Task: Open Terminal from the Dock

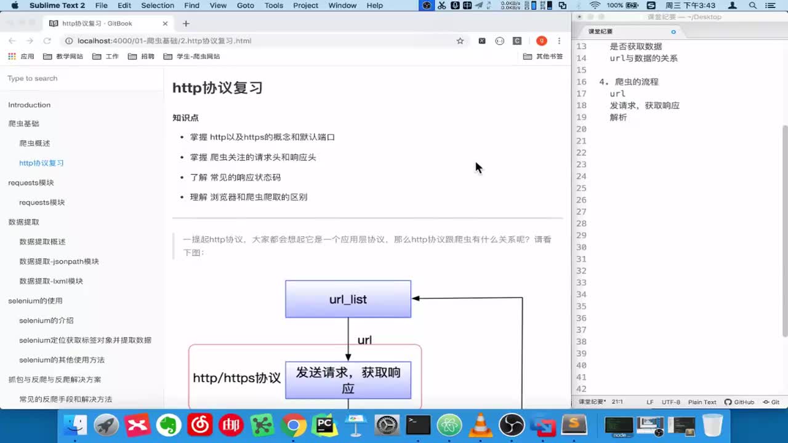Action: [x=418, y=425]
